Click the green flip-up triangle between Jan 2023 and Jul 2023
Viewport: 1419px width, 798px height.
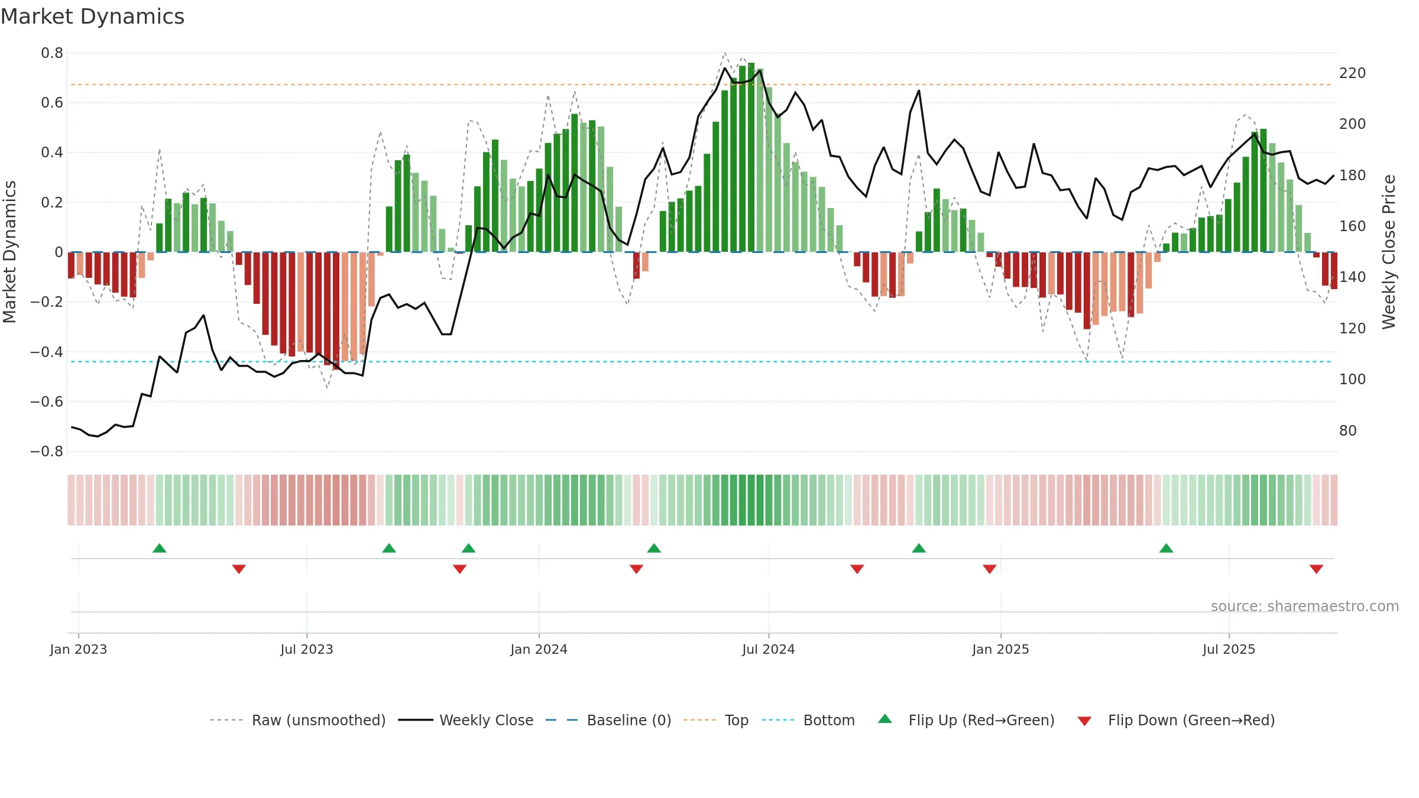tap(160, 548)
